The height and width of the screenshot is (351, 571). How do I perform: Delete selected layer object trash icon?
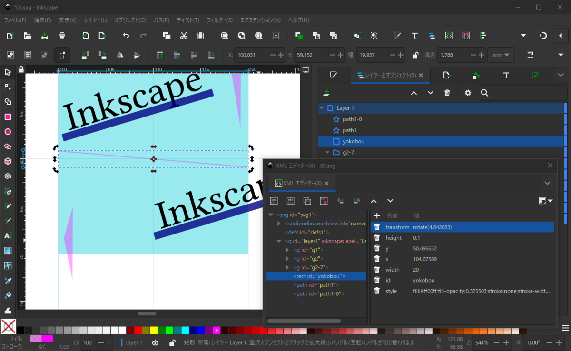(447, 93)
